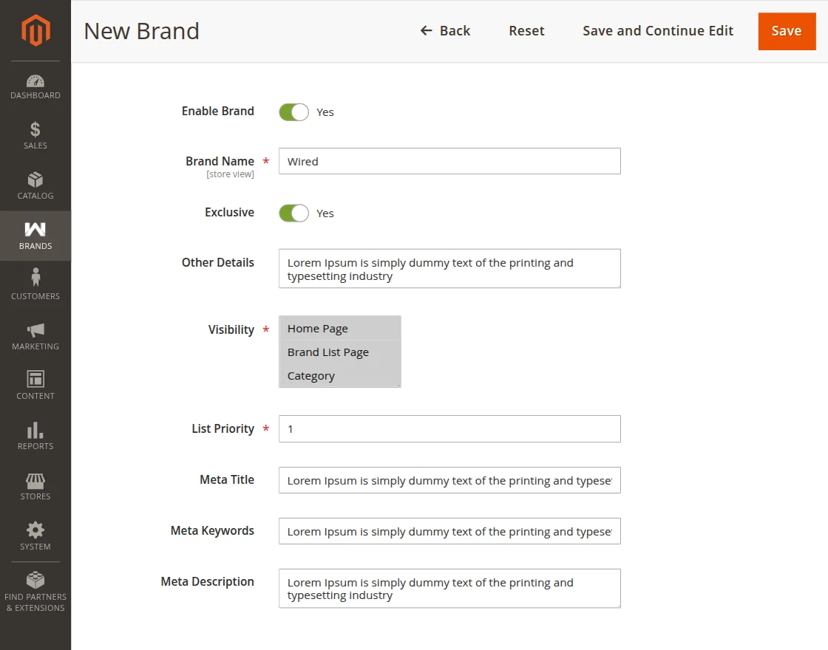The image size is (828, 650).
Task: Toggle the Exclusive switch
Action: [294, 213]
